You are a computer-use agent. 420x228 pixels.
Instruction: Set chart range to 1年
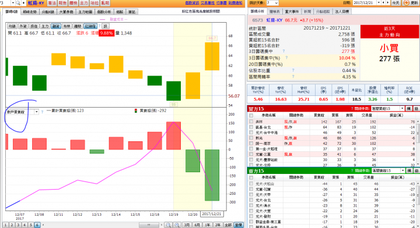click(x=207, y=225)
